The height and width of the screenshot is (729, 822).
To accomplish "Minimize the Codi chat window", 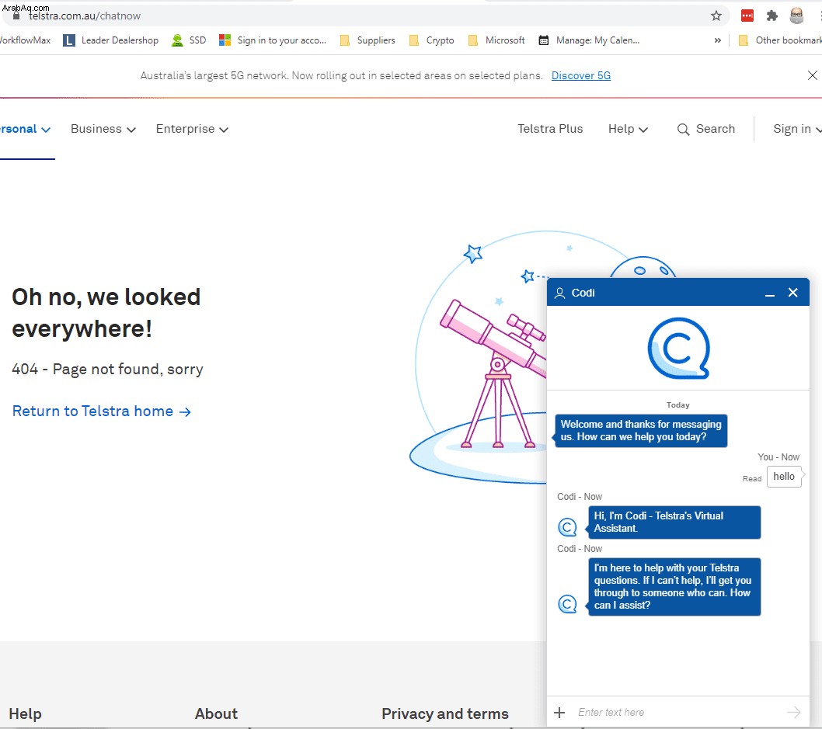I will (770, 293).
